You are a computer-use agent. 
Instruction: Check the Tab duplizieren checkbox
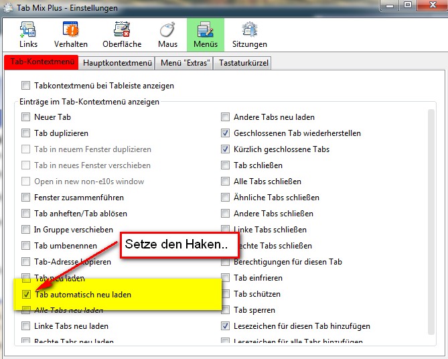(x=25, y=133)
